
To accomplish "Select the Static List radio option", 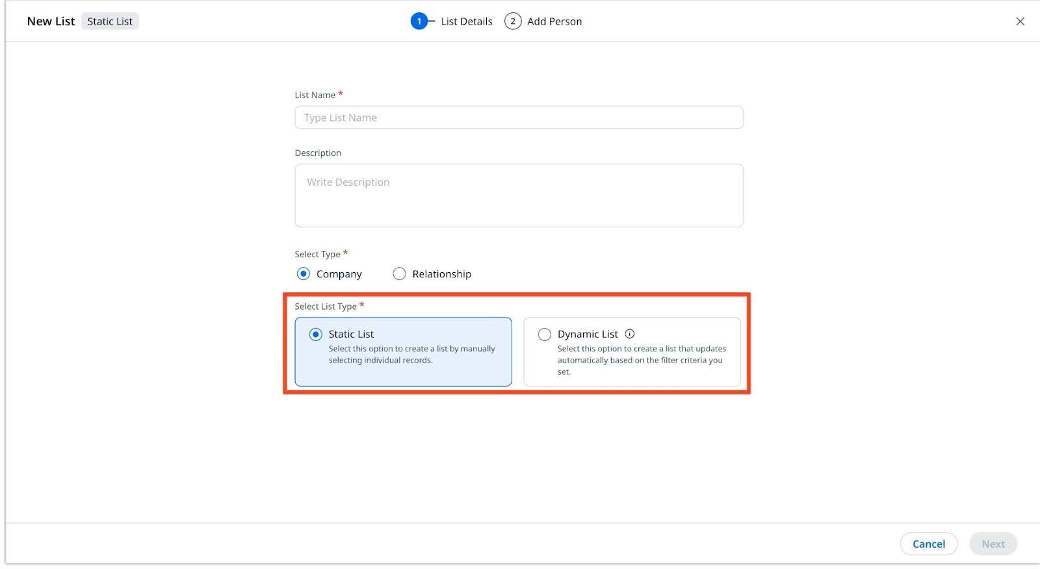I will tap(315, 335).
